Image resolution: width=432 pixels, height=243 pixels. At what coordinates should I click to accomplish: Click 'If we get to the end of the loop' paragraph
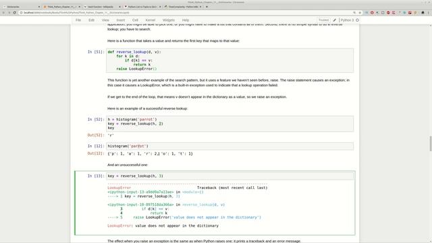(197, 97)
